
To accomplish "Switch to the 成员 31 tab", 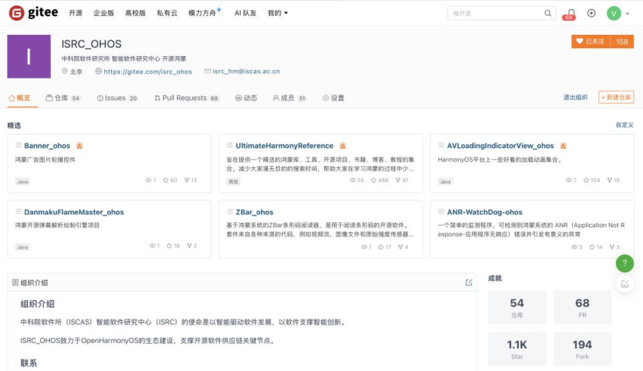I will pyautogui.click(x=289, y=98).
